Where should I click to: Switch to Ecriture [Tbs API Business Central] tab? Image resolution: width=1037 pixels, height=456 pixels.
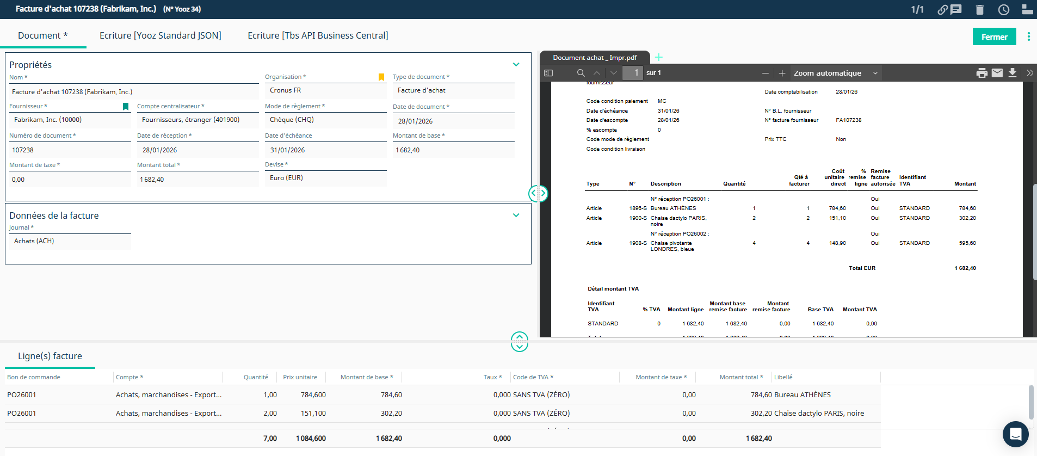point(318,35)
